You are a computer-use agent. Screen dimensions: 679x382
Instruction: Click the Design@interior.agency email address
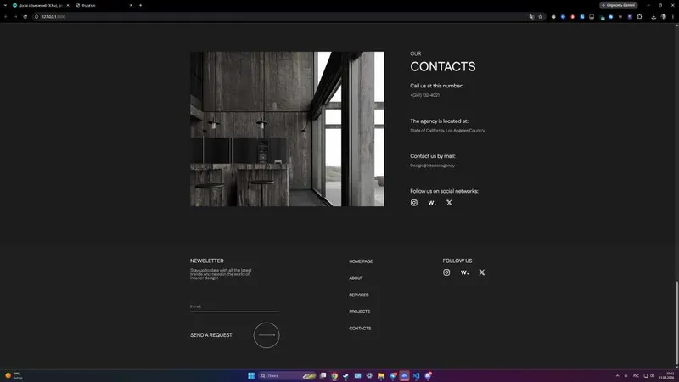pos(432,166)
